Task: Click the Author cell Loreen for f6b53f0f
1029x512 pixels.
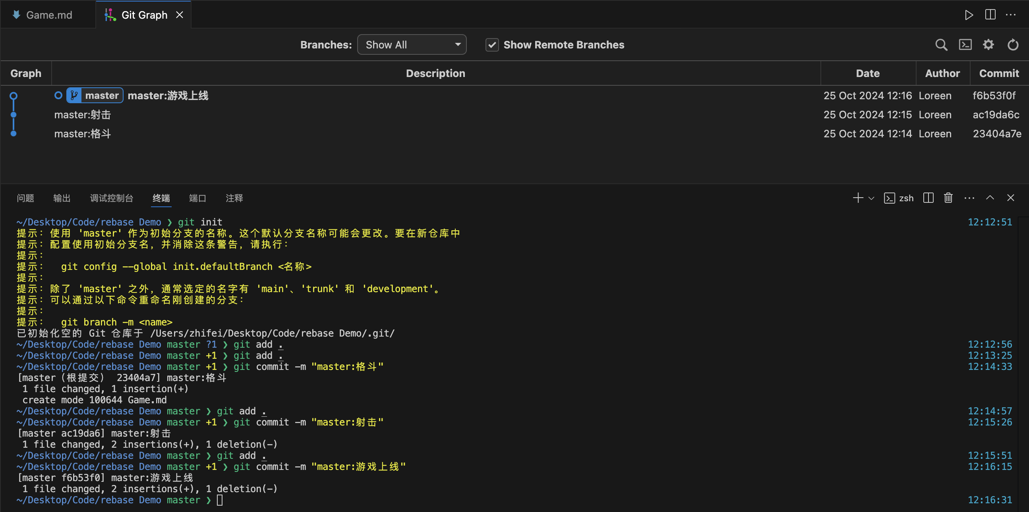Action: 935,95
